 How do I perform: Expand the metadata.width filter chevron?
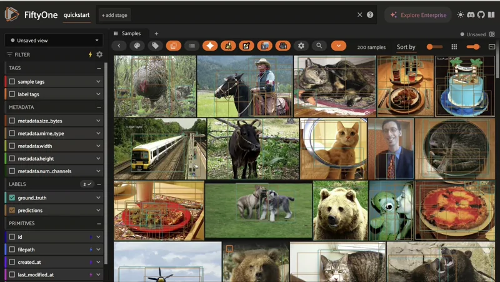(98, 146)
